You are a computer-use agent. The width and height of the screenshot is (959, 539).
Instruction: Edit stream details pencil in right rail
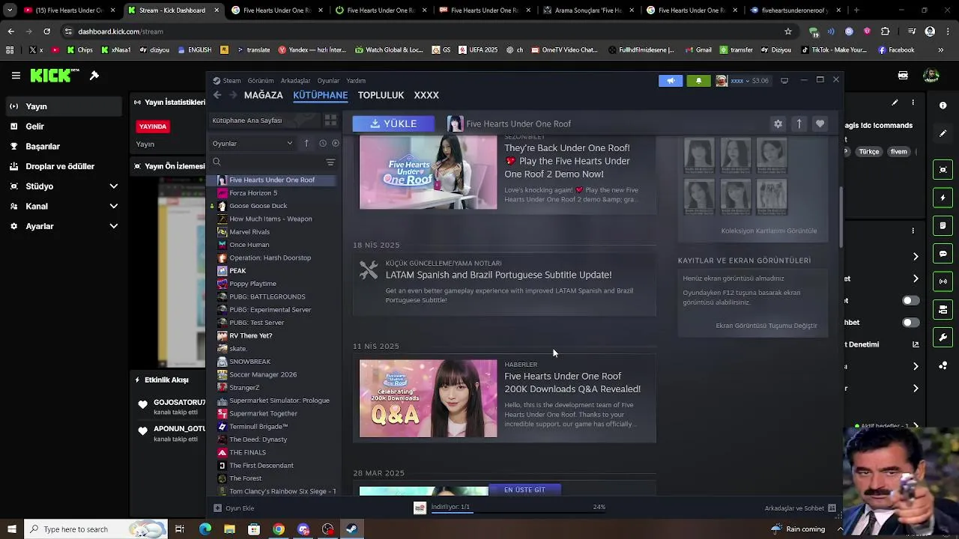click(943, 133)
